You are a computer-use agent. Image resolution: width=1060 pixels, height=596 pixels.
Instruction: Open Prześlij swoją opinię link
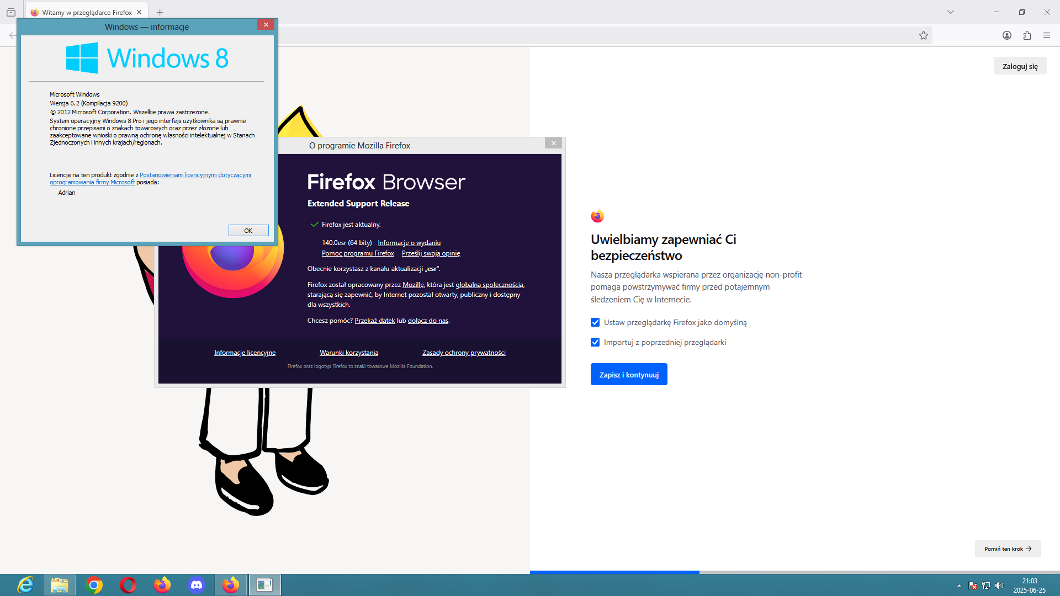[x=431, y=253]
